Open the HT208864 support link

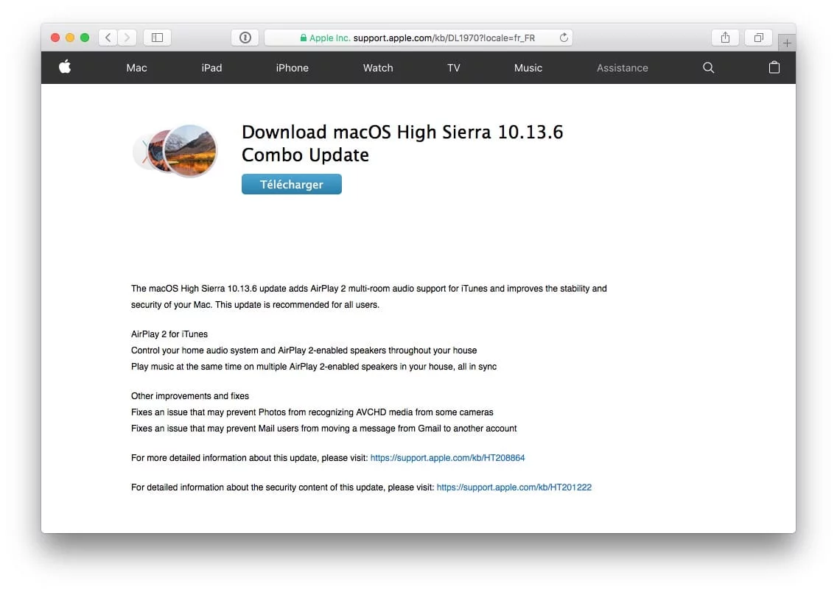[x=447, y=457]
